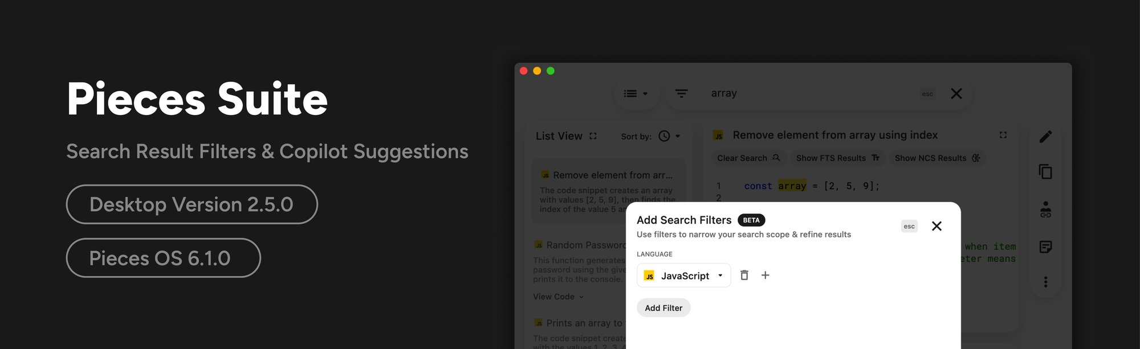Screen dimensions: 1140x349
Task: Click the Add Filter button
Action: click(x=663, y=308)
